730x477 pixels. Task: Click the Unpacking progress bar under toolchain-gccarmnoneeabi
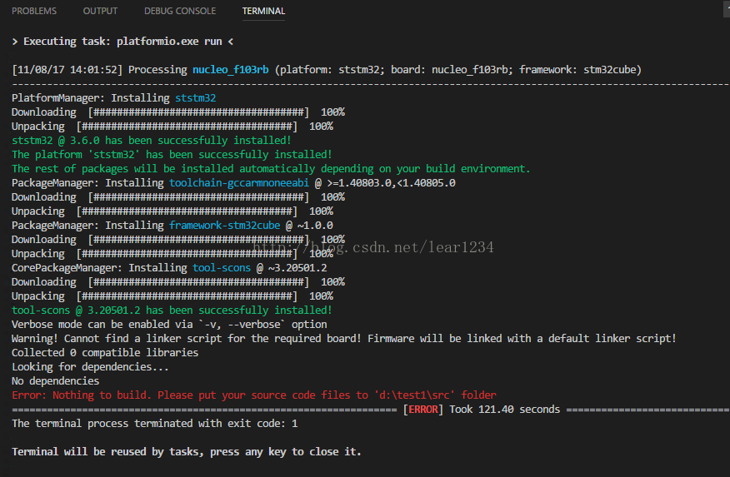pos(187,211)
